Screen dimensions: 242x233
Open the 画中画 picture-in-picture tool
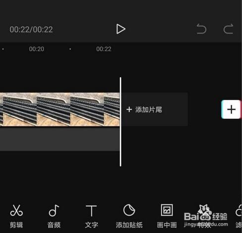[167, 216]
